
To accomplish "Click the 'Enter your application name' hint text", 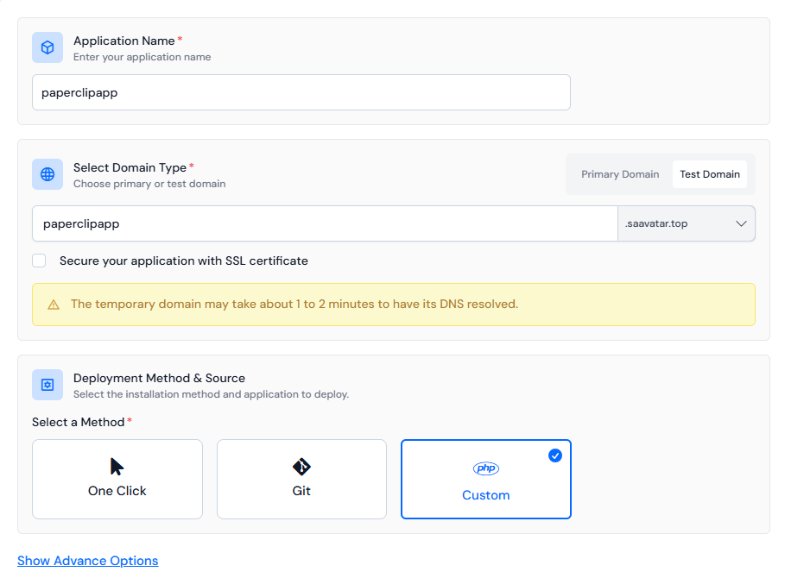I will [x=142, y=57].
